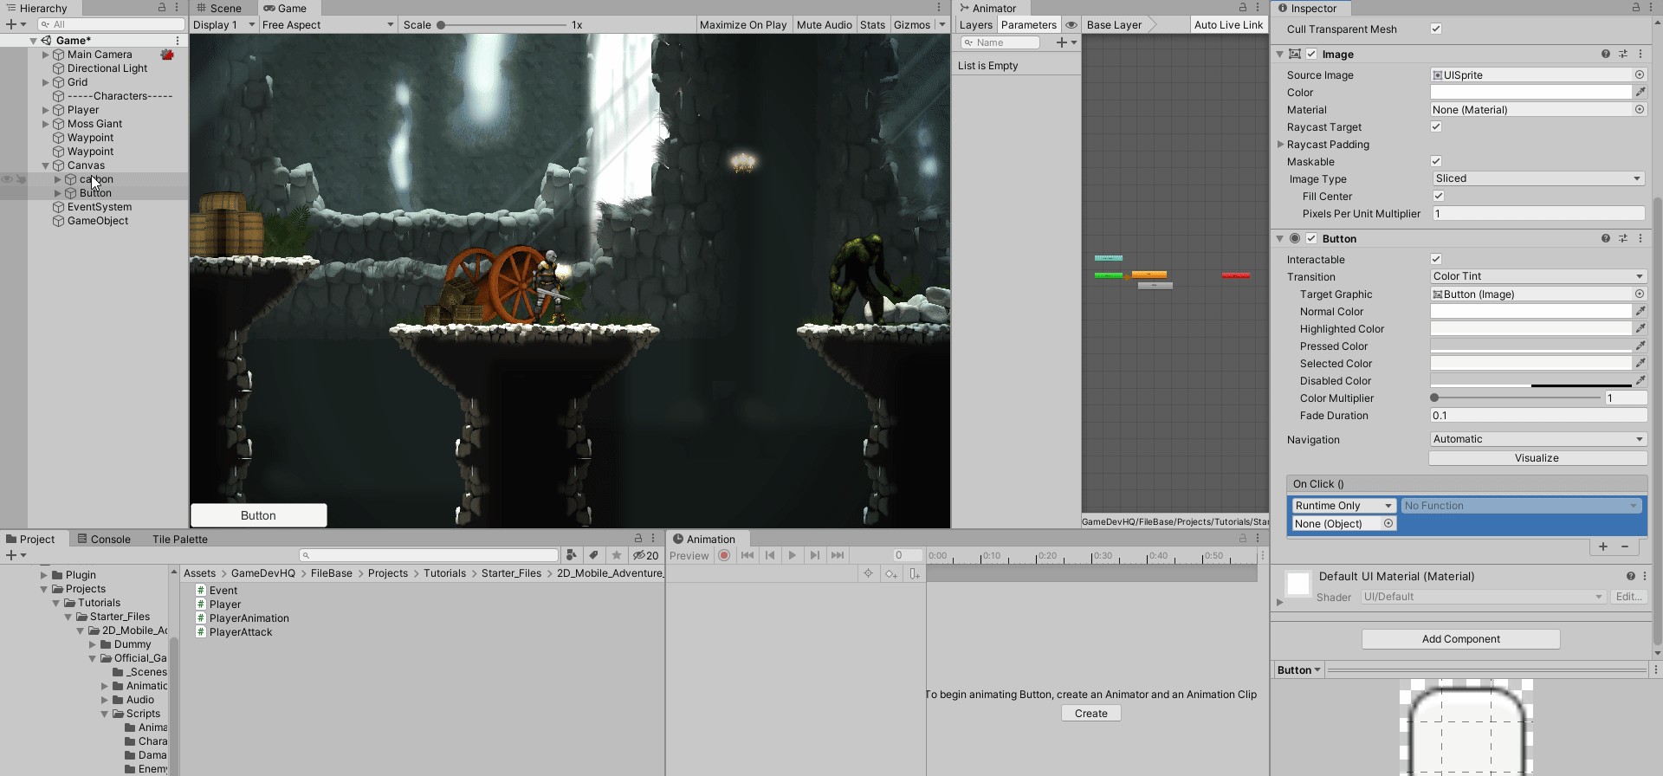Image resolution: width=1663 pixels, height=776 pixels.
Task: Adjust the Game view Scale slider
Action: [502, 25]
